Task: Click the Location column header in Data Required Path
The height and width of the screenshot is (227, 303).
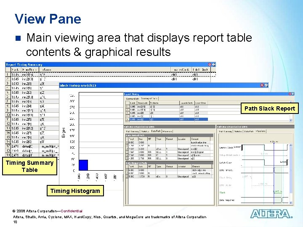Action: click(x=184, y=166)
